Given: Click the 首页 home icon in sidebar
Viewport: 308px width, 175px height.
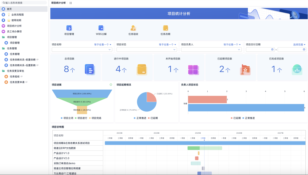Looking at the screenshot, I should pos(3,9).
